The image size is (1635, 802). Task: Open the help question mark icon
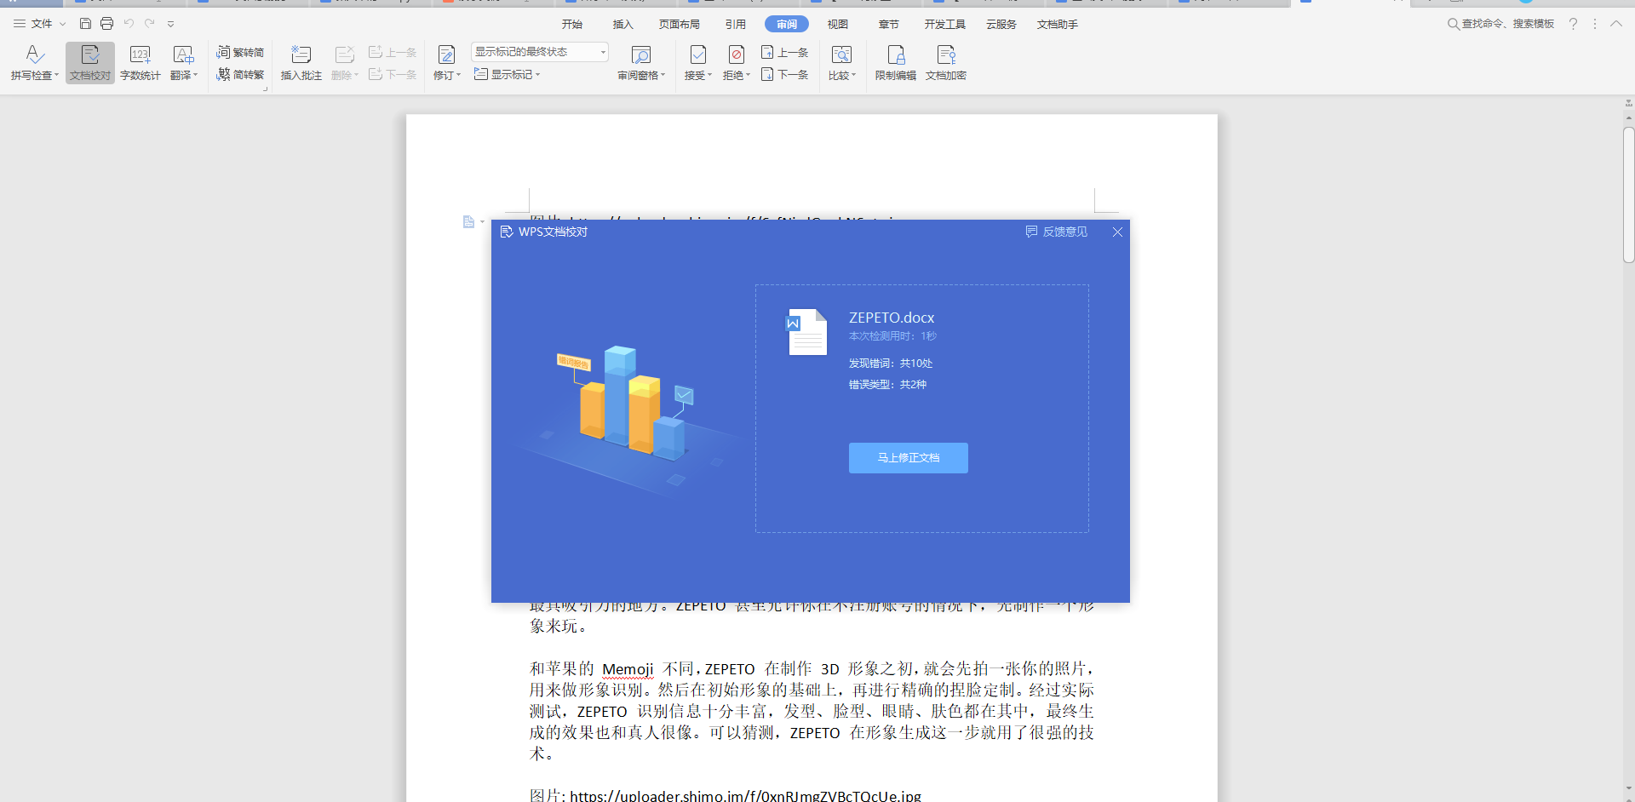pos(1573,24)
